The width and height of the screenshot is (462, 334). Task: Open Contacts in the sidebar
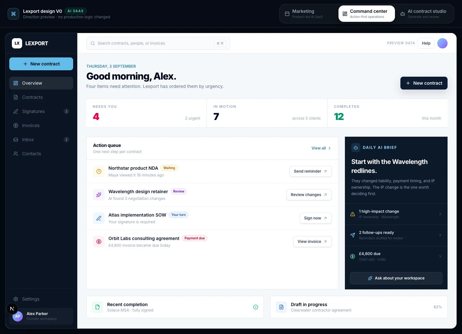click(41, 154)
